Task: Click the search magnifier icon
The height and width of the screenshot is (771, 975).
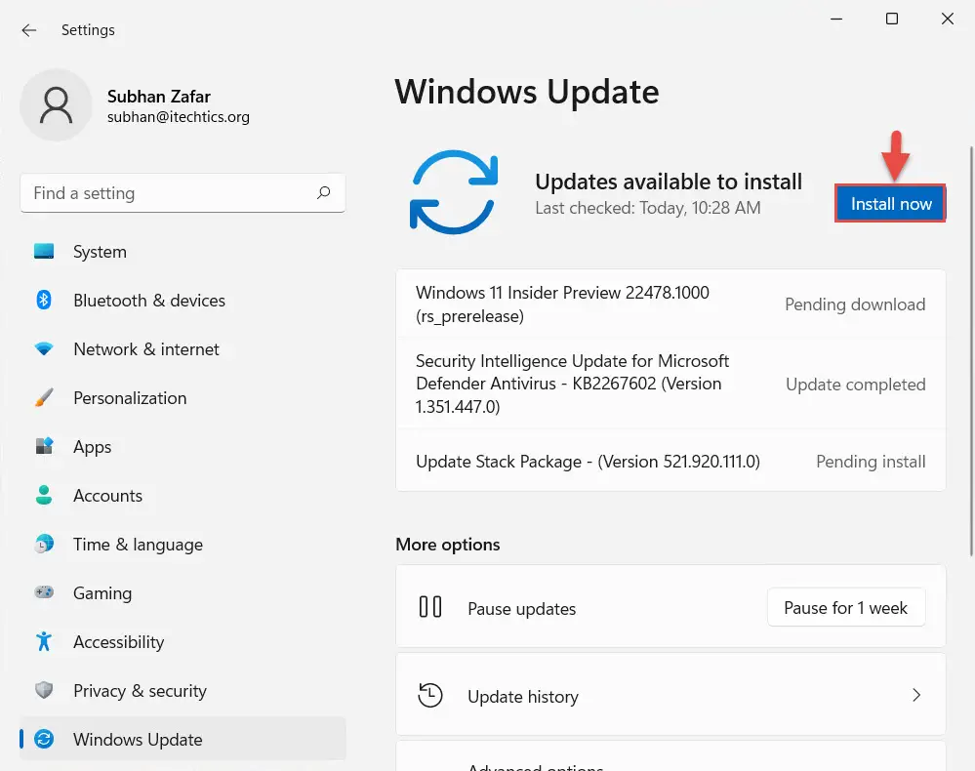Action: [323, 193]
